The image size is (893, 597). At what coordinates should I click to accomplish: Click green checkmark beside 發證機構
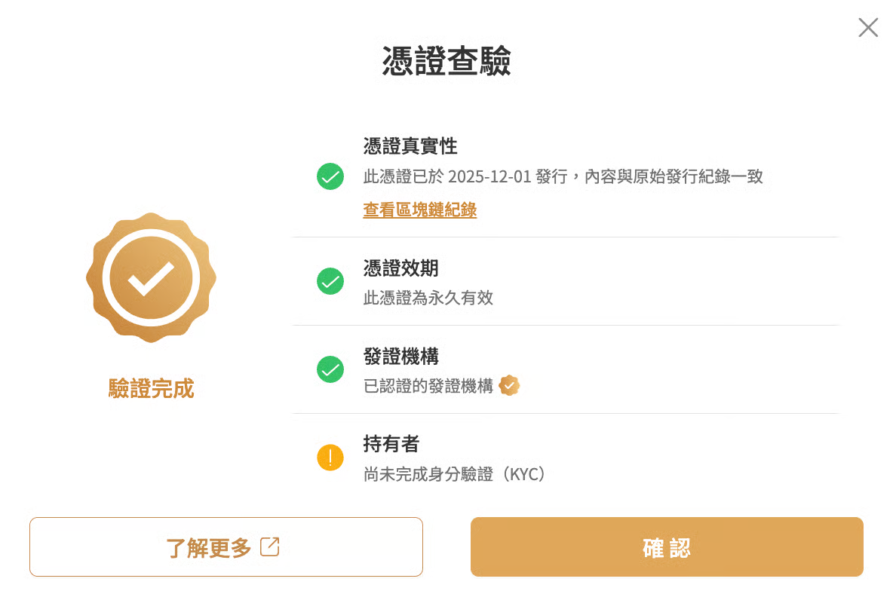pyautogui.click(x=330, y=369)
